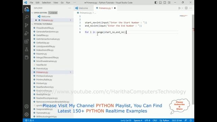Select Python interpreter 3.8.3 32-bit
Image resolution: width=217 pixels, height=122 pixels.
pos(177,121)
